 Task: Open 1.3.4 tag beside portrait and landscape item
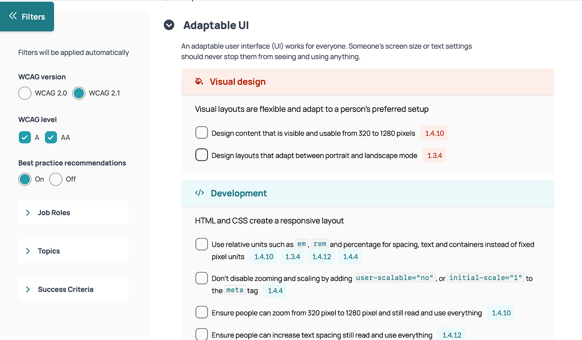pos(435,156)
